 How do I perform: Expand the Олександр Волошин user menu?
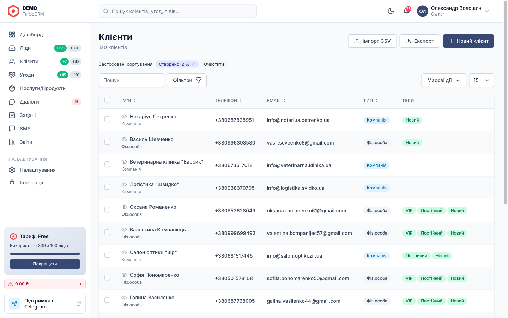454,11
